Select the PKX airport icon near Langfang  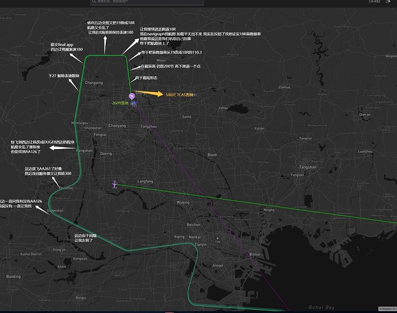(114, 184)
